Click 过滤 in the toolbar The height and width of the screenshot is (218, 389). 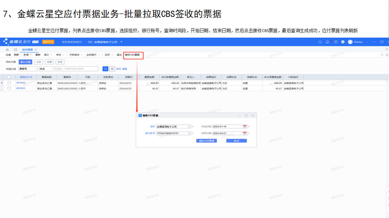pyautogui.click(x=8, y=55)
